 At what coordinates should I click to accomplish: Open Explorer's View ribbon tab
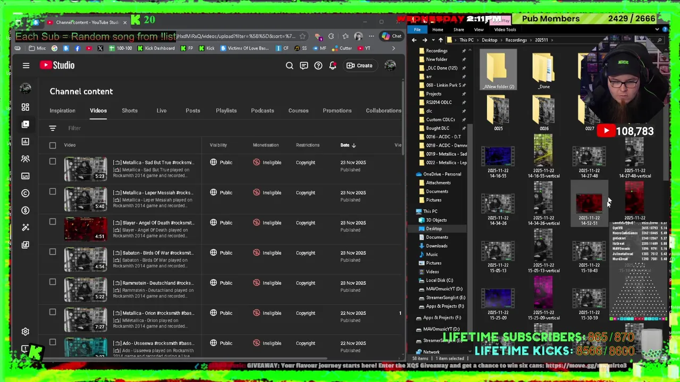pos(479,30)
